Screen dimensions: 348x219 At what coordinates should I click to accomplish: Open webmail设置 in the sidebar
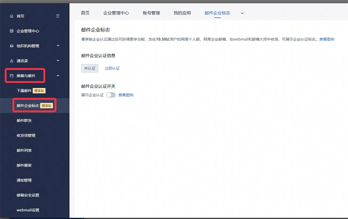click(x=28, y=210)
